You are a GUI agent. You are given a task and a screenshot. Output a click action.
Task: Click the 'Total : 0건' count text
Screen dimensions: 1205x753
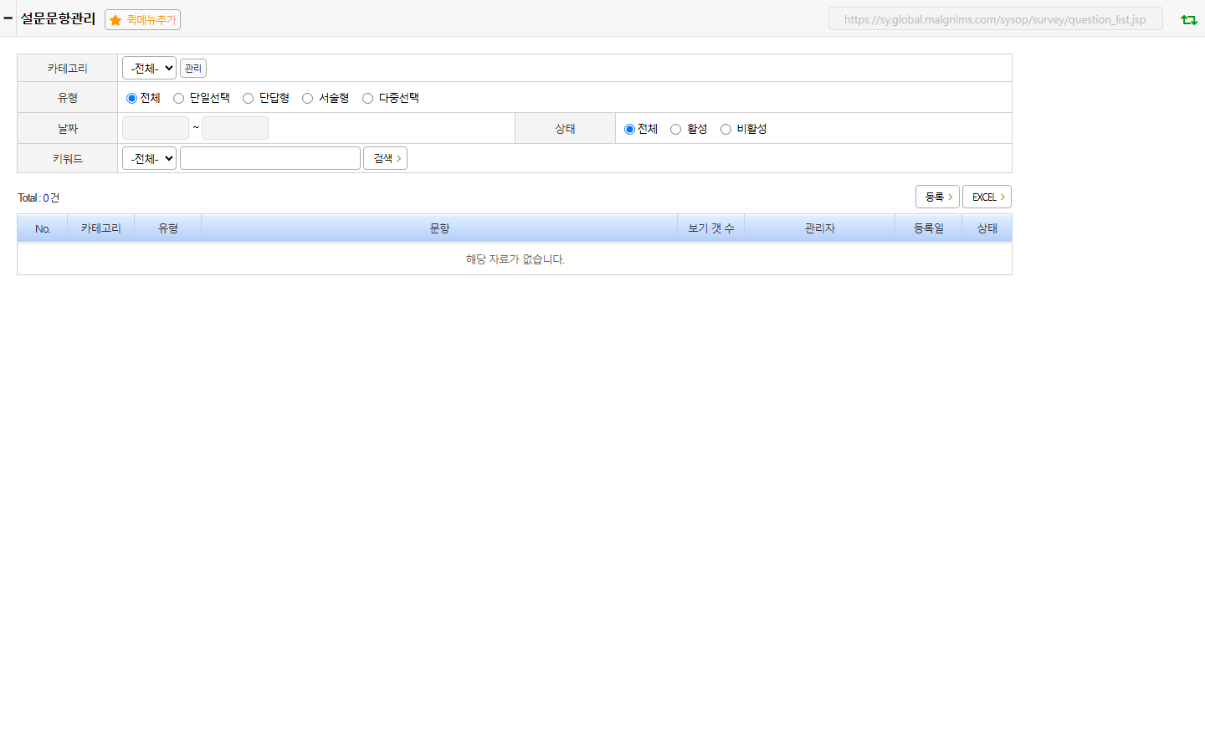click(x=38, y=197)
